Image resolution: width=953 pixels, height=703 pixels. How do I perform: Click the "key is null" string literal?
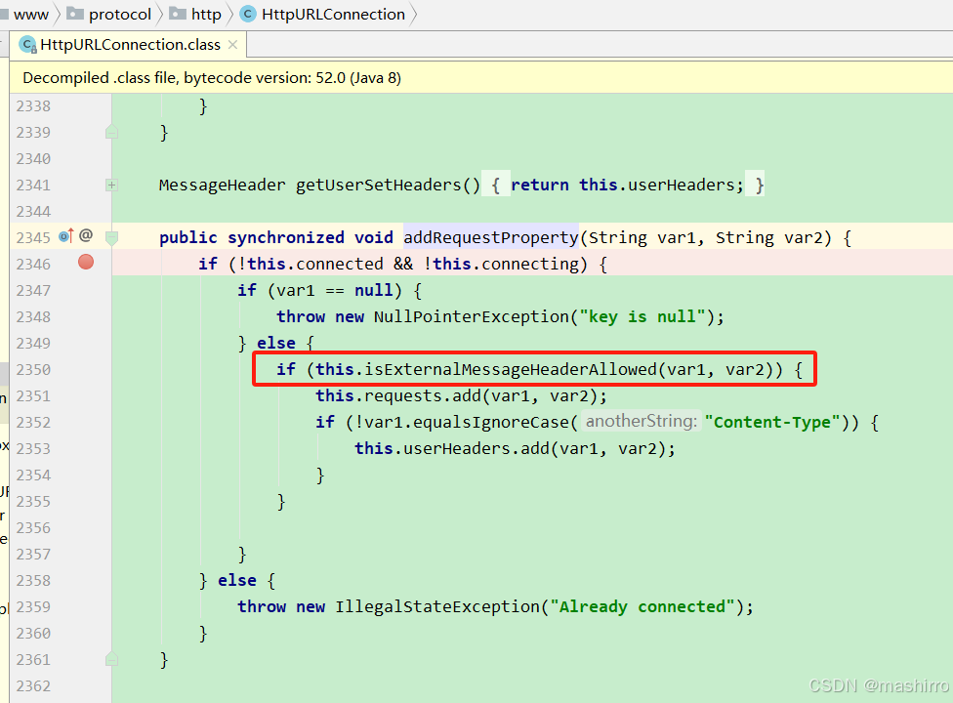(x=642, y=316)
